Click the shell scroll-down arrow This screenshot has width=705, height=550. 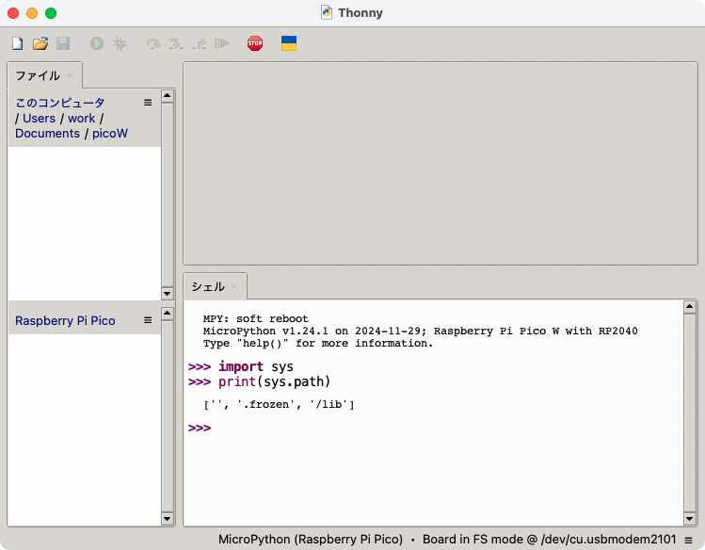[690, 519]
